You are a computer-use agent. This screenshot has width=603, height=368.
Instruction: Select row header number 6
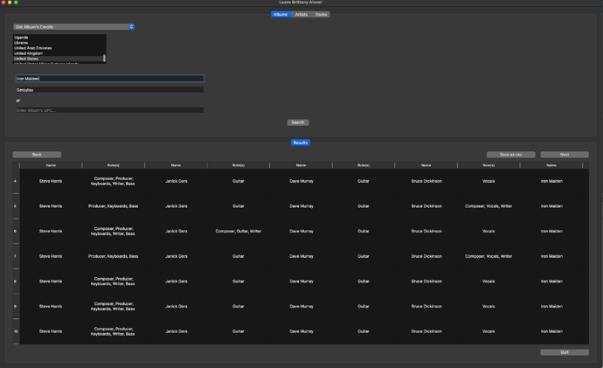point(16,231)
